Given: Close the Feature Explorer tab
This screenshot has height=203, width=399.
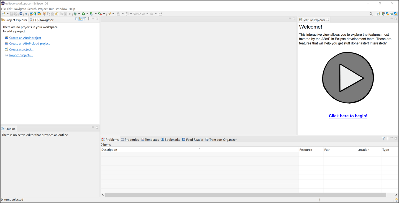Looking at the screenshot, I should tap(328, 20).
